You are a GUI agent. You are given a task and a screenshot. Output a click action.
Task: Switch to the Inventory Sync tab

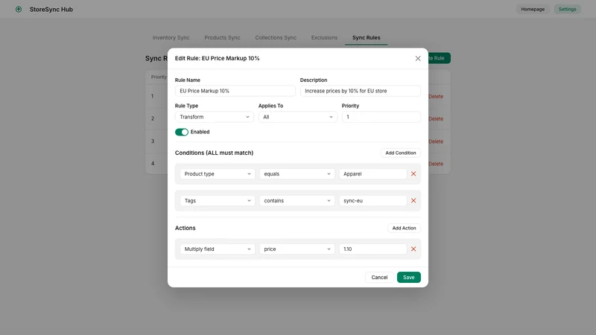(171, 38)
